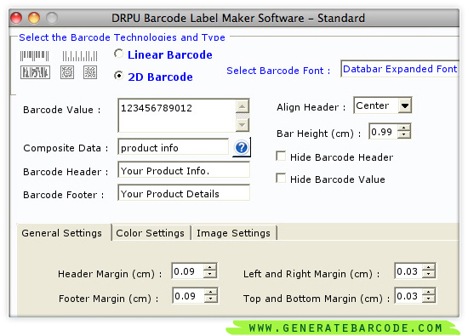Screen dimensions: 468x336
Task: Decrease Bar Height value with down arrow
Action: pos(404,135)
